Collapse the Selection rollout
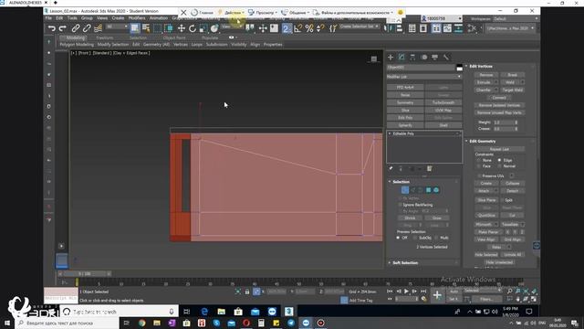Viewport: 584px width, 329px height. coord(390,182)
